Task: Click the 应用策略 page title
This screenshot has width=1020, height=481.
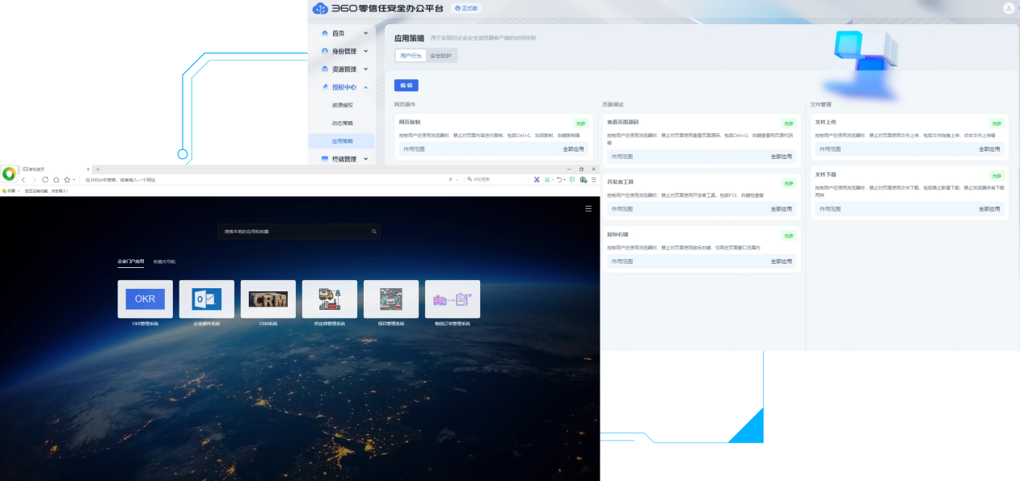Action: pos(409,38)
